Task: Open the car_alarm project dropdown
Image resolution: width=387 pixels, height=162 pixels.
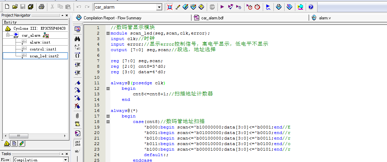Action: tap(159, 7)
